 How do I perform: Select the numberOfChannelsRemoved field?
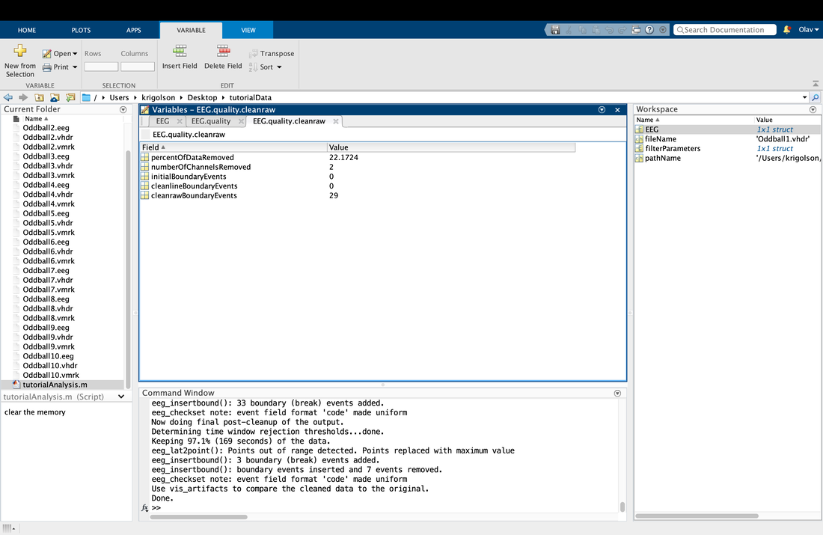pos(201,167)
